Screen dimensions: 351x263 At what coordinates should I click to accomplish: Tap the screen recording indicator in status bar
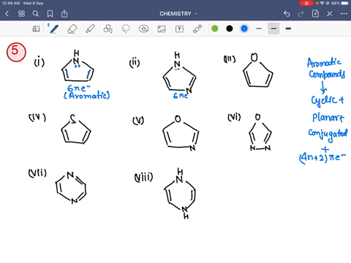click(306, 3)
